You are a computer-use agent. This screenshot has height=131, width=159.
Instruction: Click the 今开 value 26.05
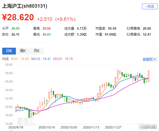[15, 29]
